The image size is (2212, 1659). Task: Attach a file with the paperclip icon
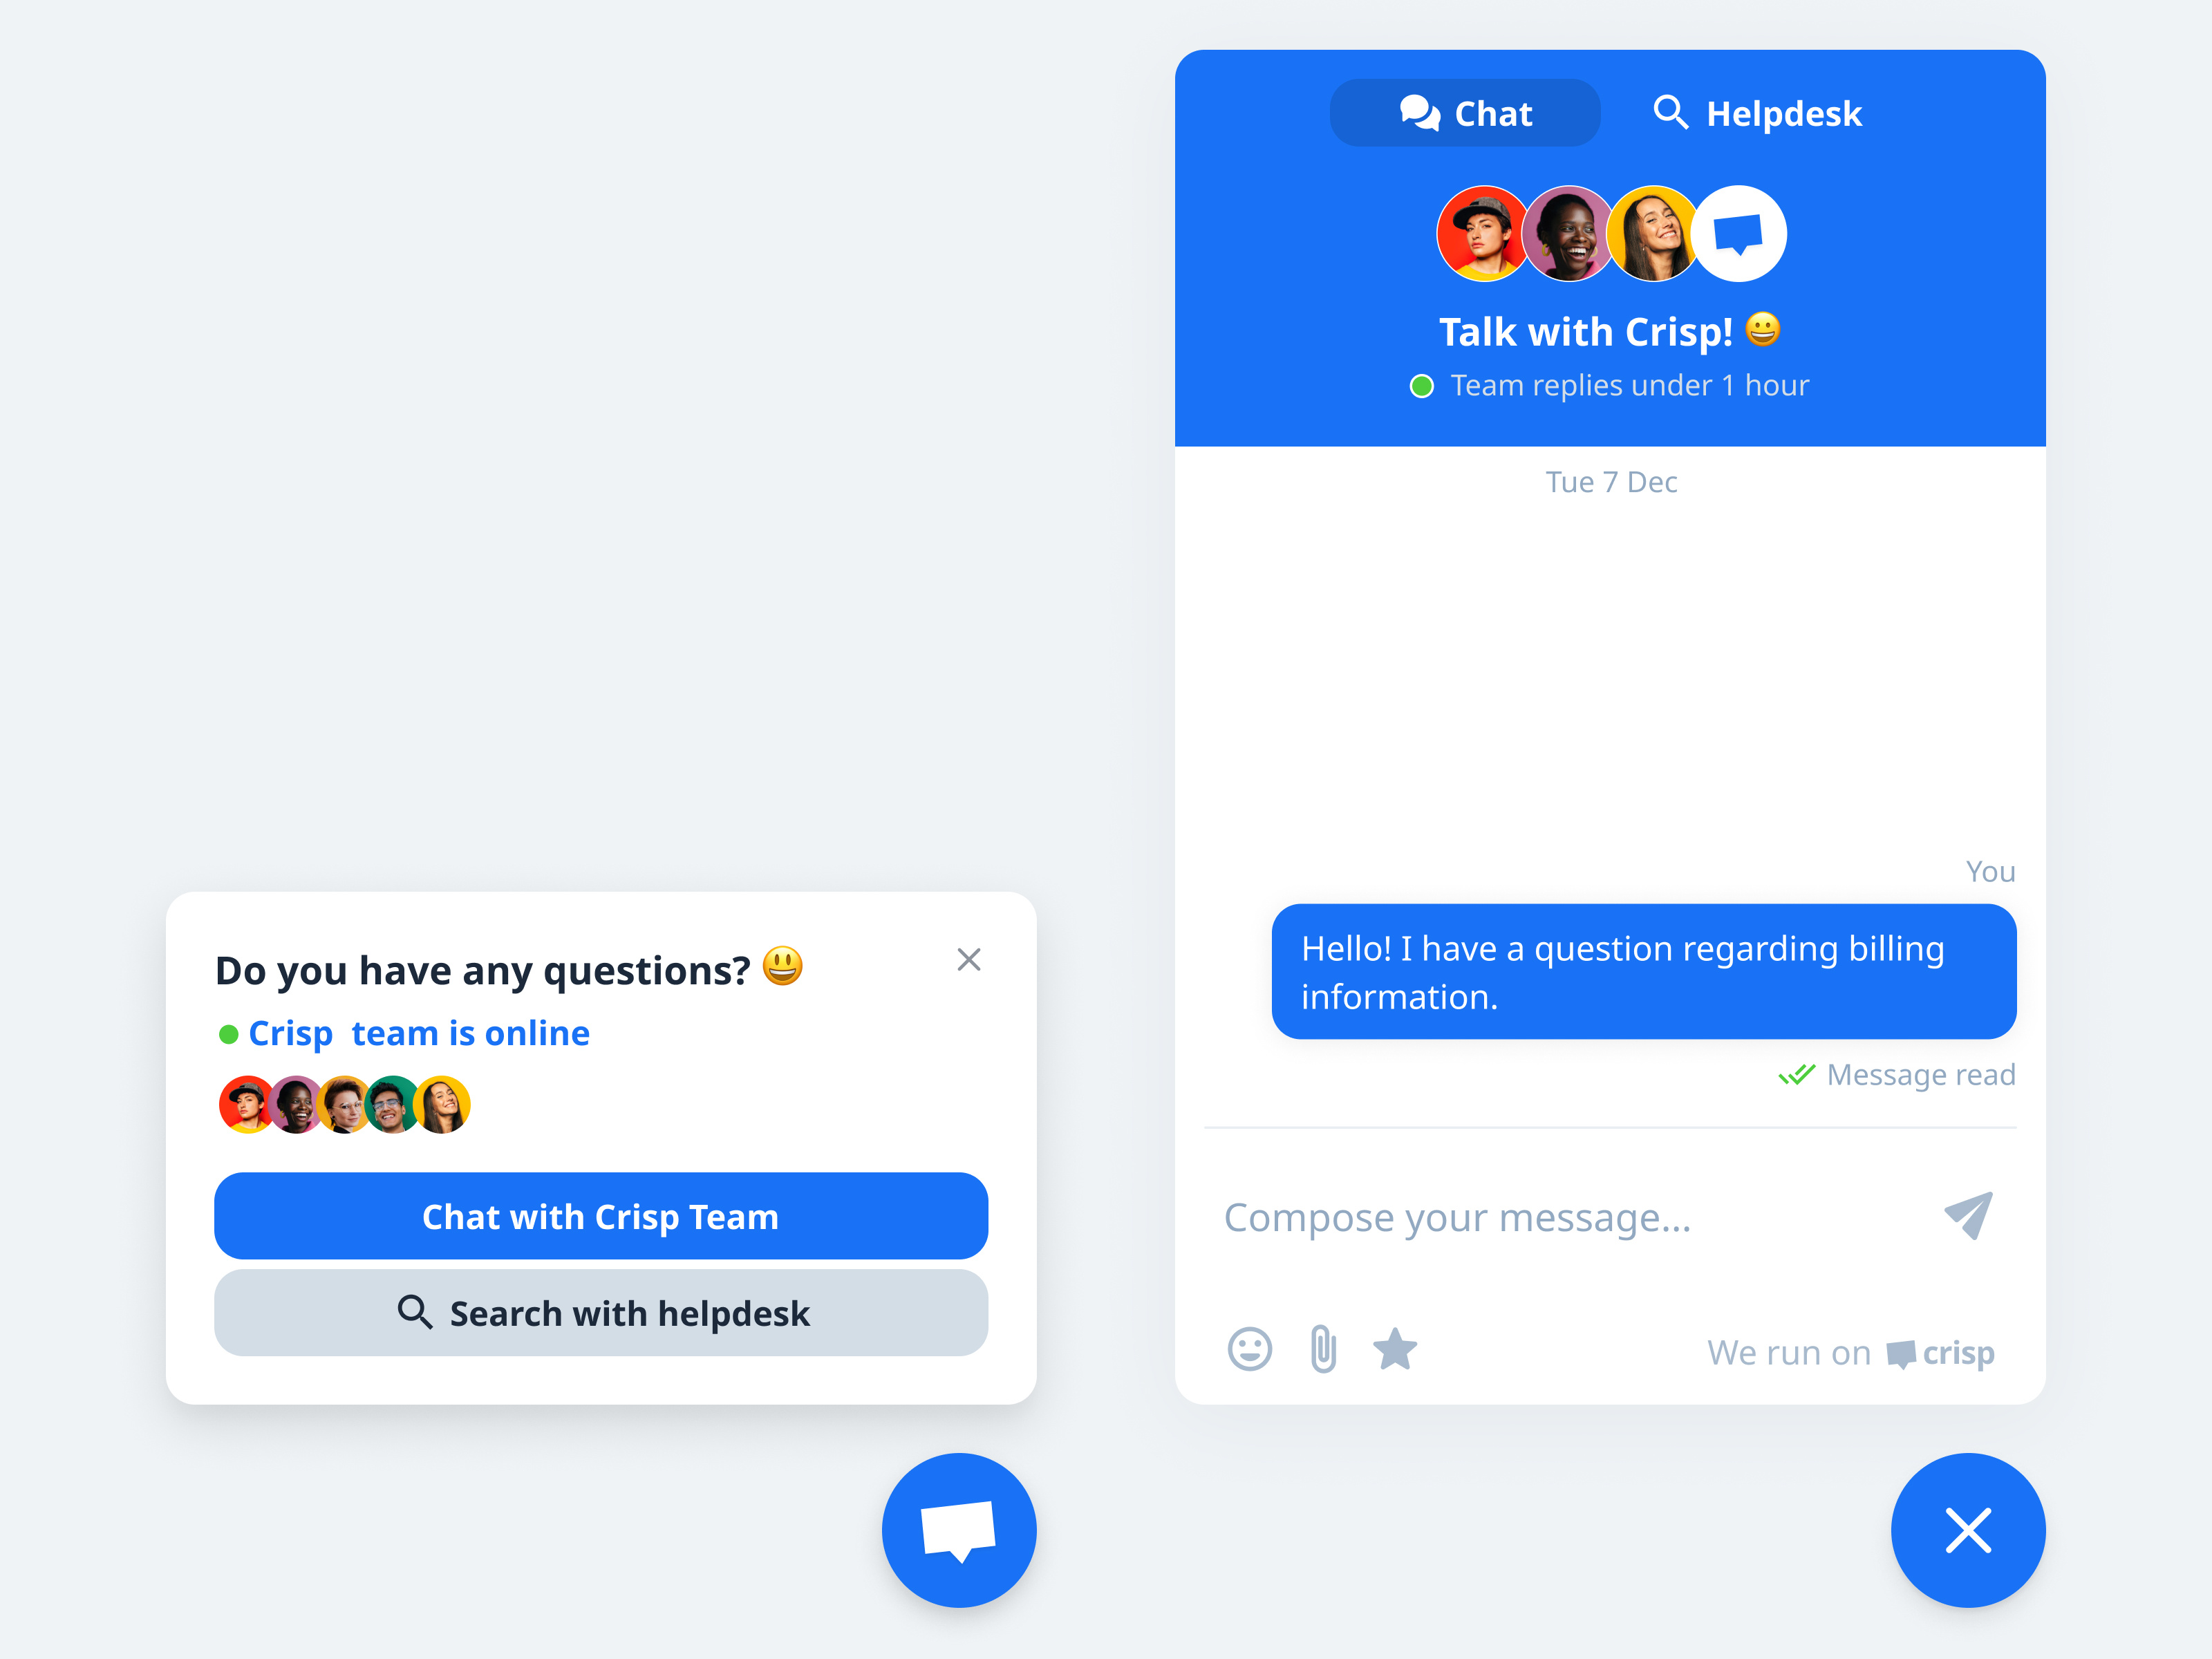[1323, 1349]
